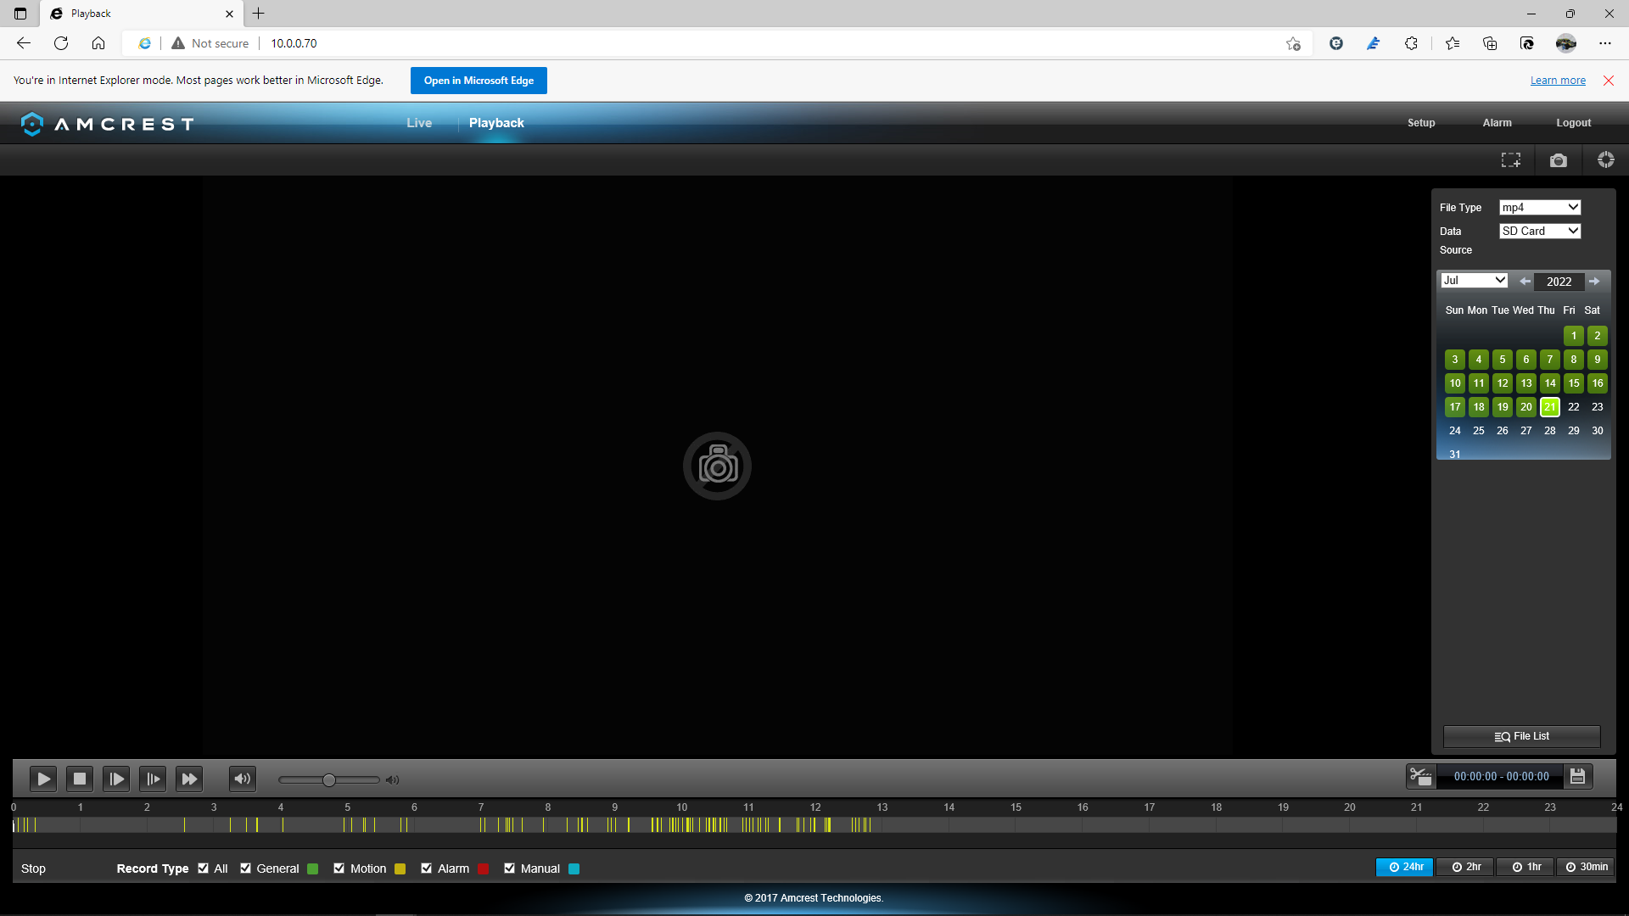Click the easy focus target icon
The height and width of the screenshot is (916, 1629).
coord(1606,159)
